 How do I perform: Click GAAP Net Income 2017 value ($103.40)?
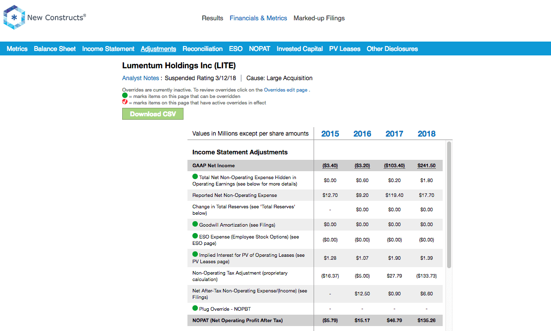click(394, 165)
